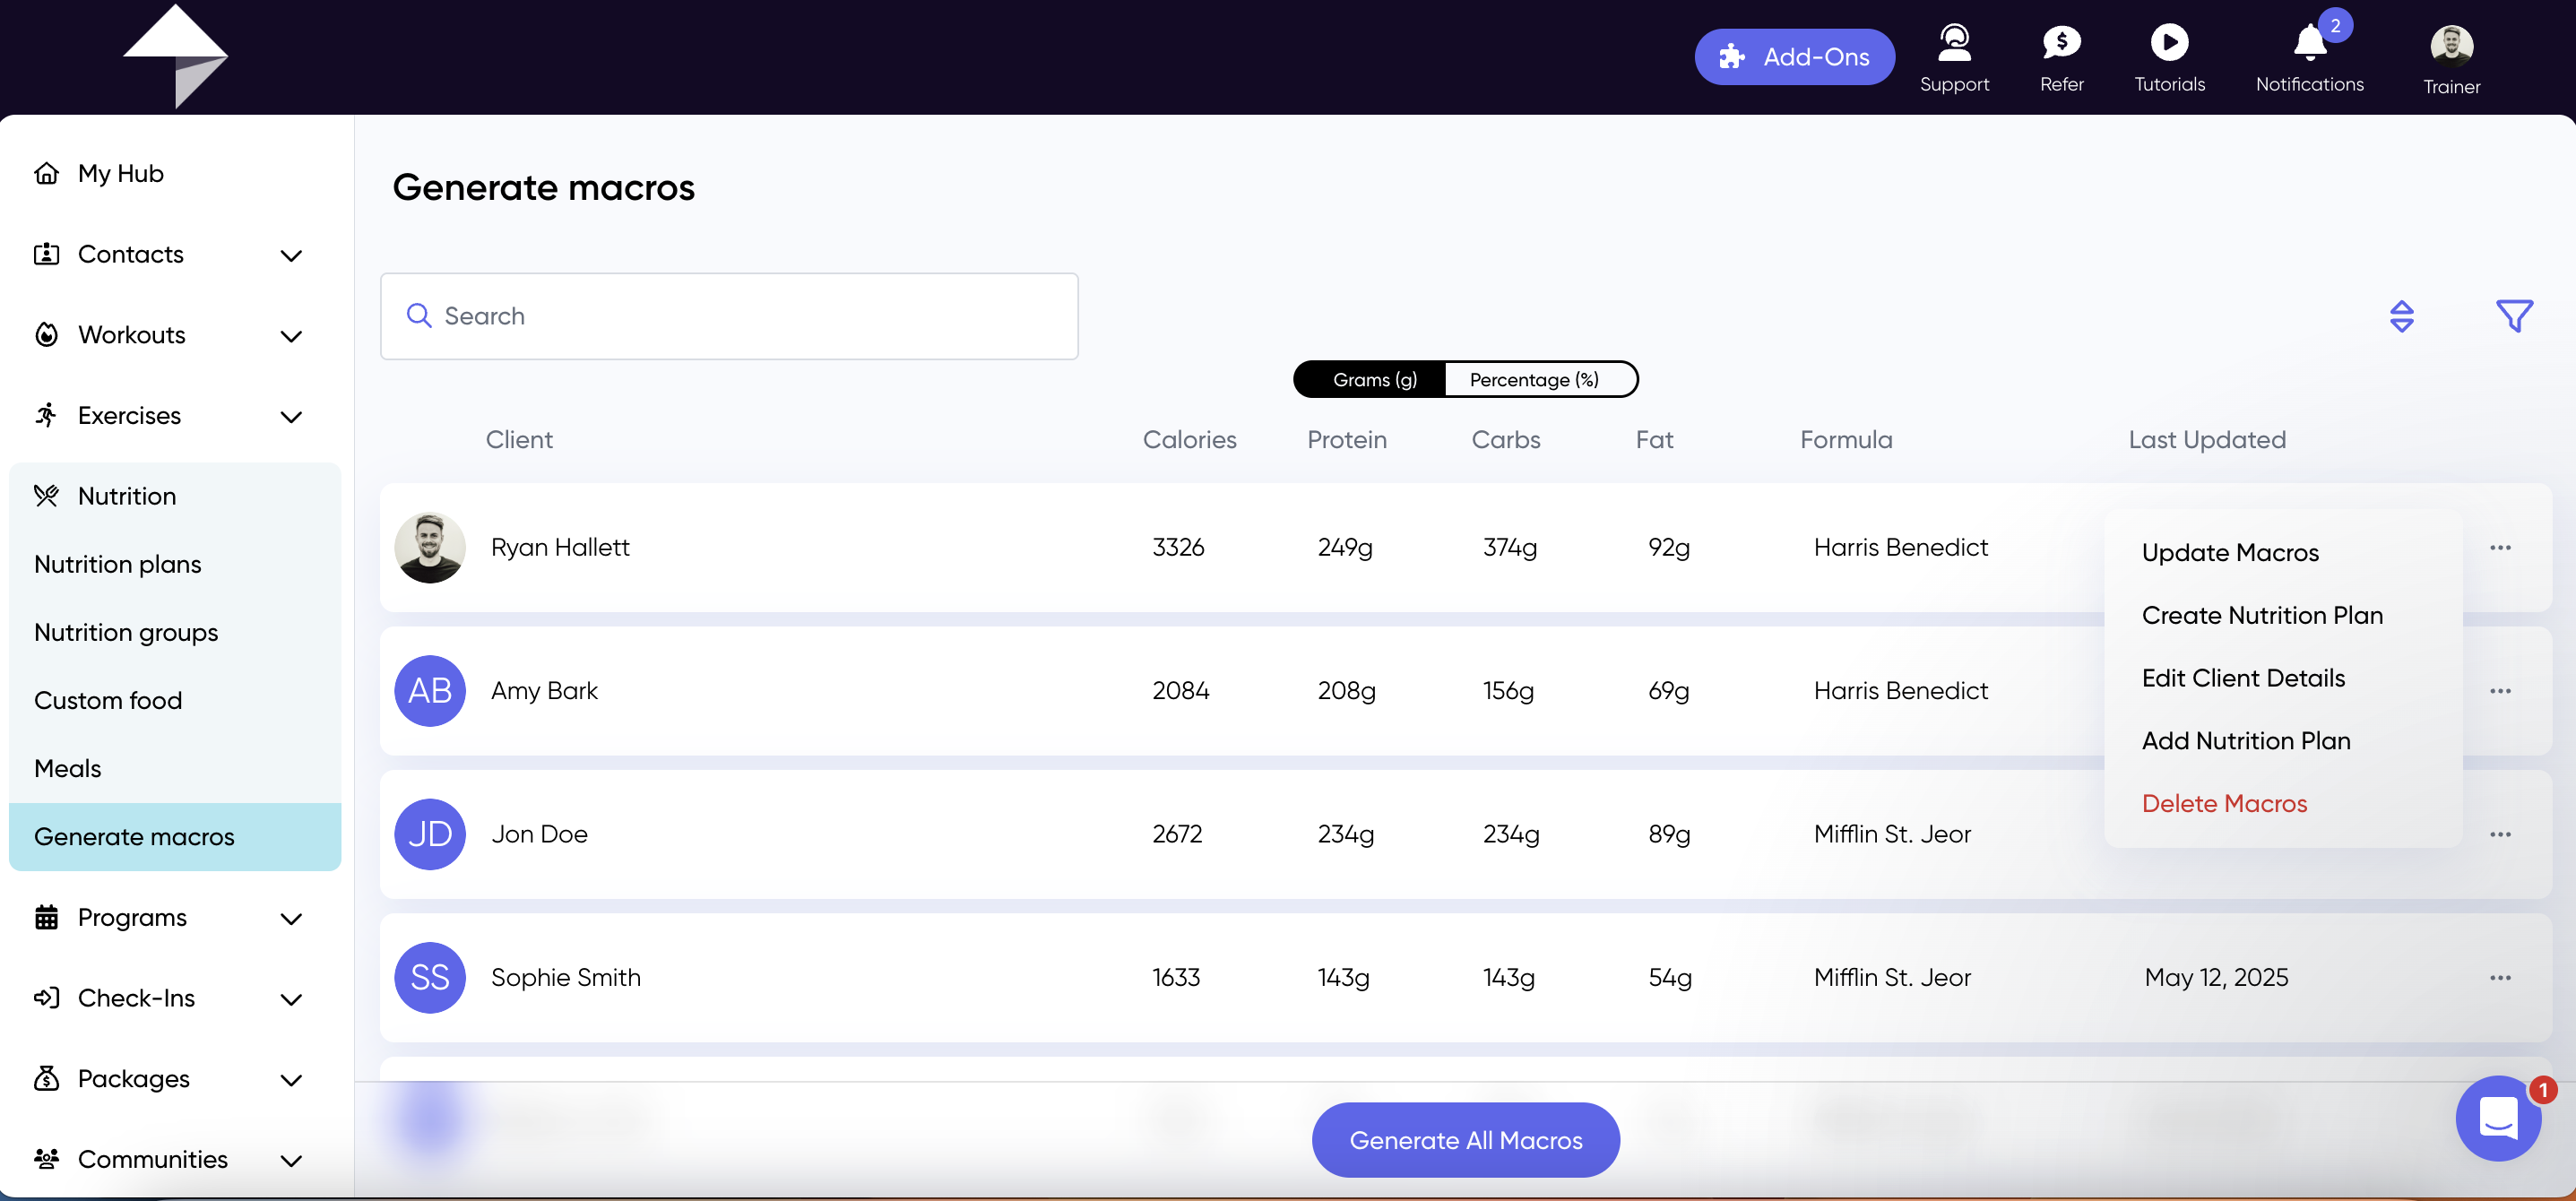
Task: Click the My Hub home icon
Action: [x=46, y=173]
